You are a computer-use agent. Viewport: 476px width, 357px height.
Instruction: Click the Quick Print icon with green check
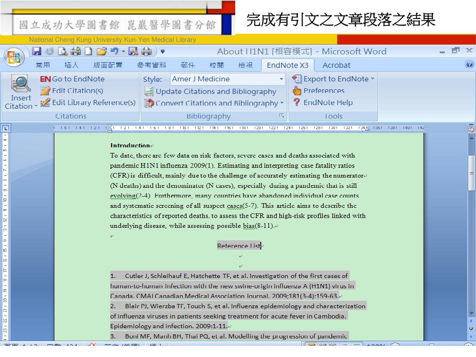coord(76,51)
